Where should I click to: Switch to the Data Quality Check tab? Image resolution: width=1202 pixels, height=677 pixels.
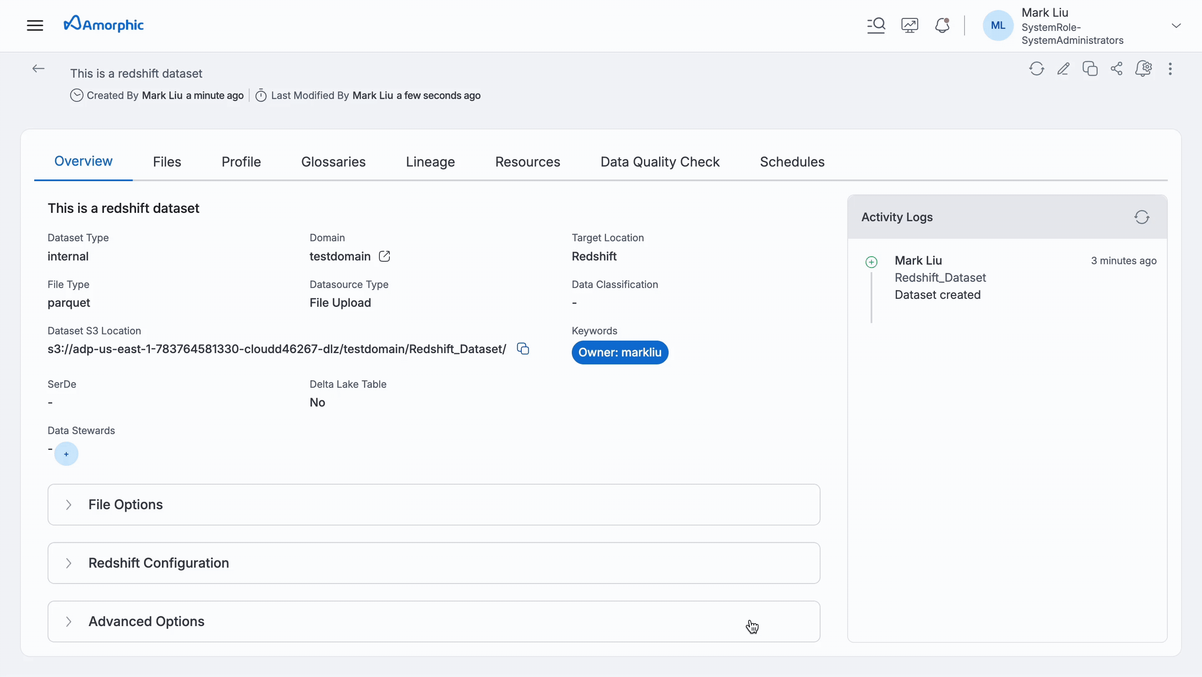[659, 162]
